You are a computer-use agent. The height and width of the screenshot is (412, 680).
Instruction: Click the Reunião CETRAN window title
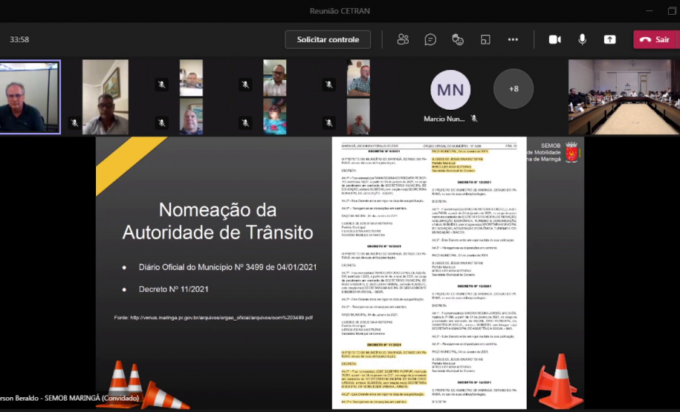340,11
